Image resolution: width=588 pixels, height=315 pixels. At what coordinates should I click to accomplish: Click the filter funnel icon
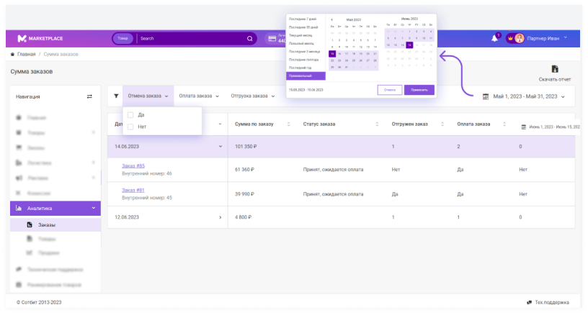[117, 96]
